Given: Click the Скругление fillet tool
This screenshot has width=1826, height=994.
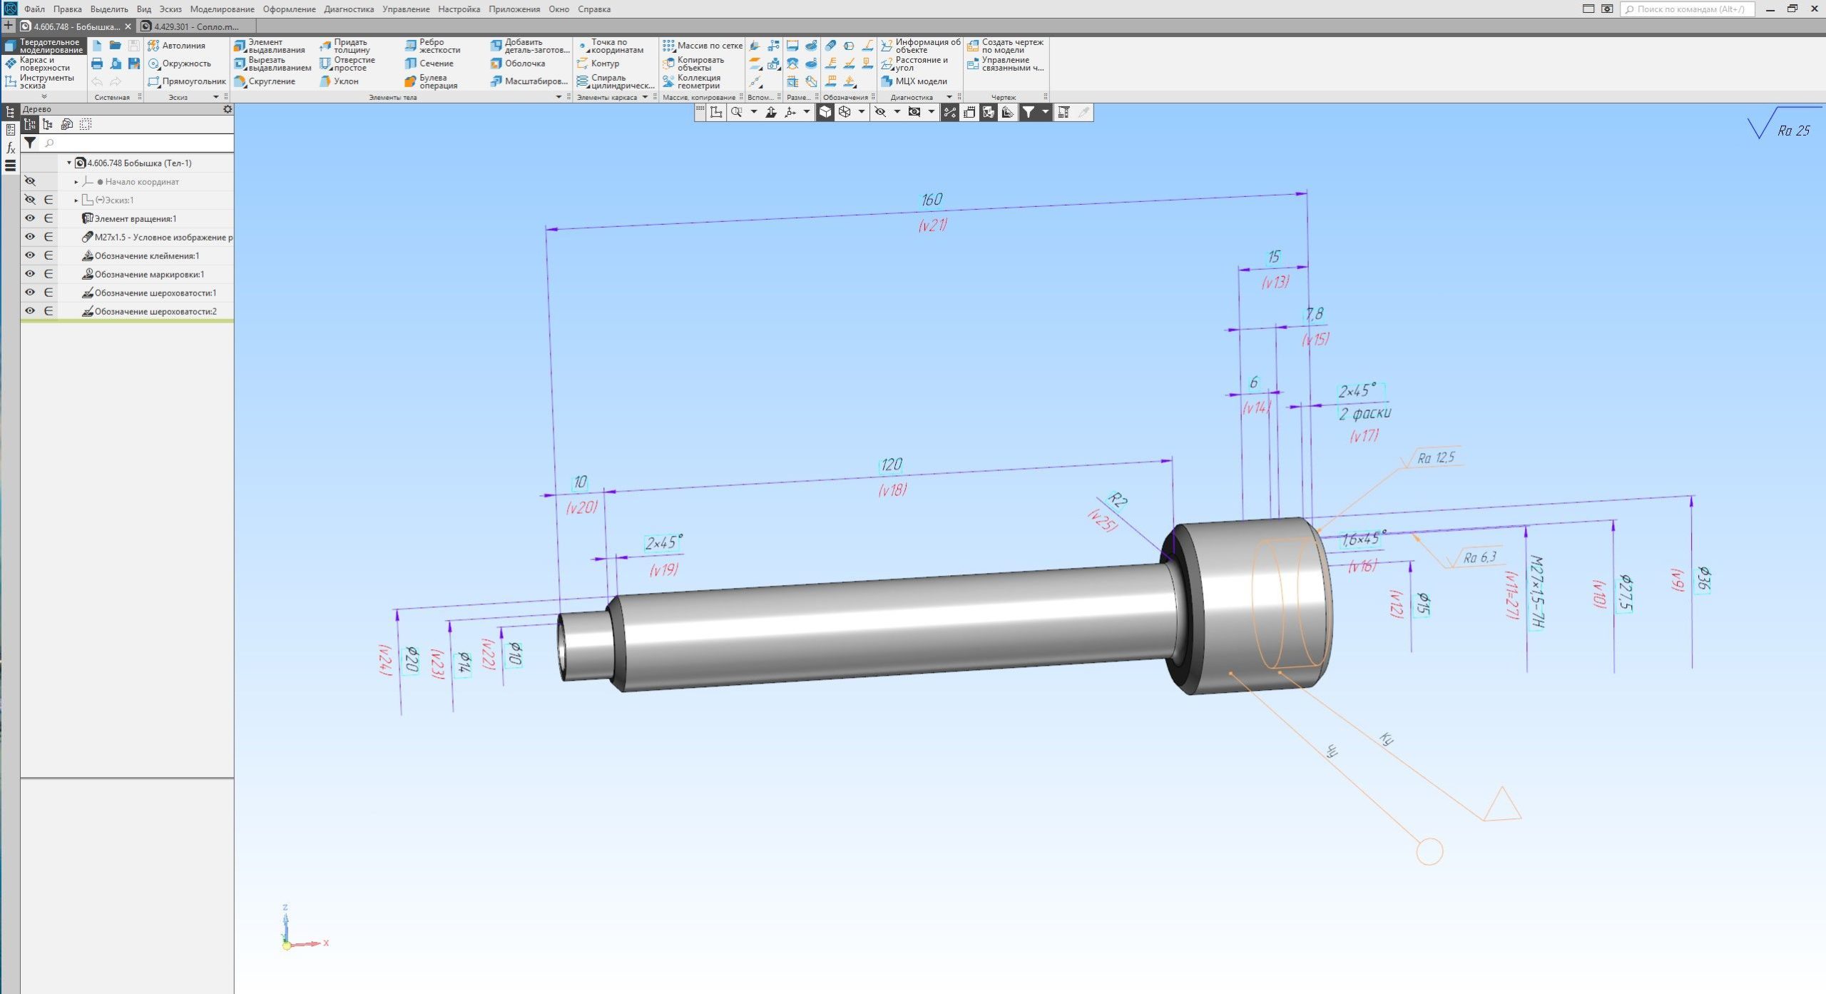Looking at the screenshot, I should tap(265, 81).
